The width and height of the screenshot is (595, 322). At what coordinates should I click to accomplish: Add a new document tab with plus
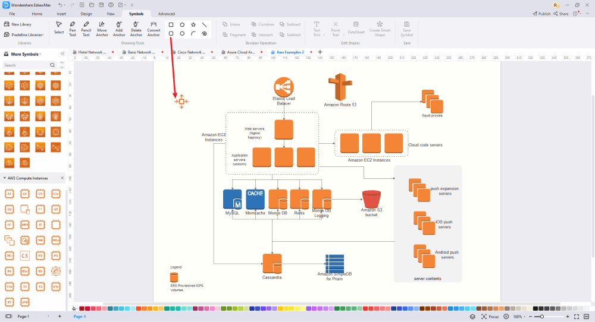pos(320,52)
